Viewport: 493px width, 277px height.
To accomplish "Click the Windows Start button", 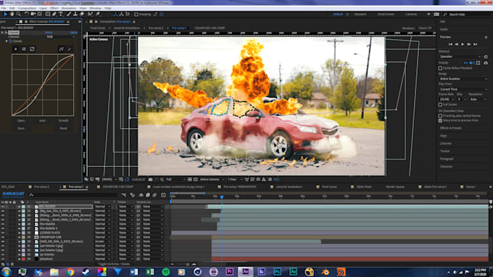I will (x=7, y=272).
